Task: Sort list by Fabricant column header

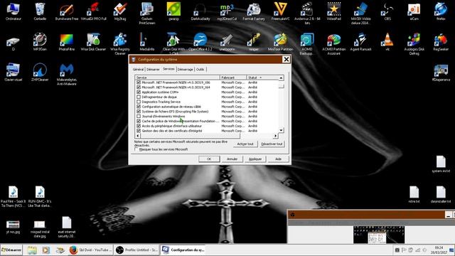Action: coord(233,78)
